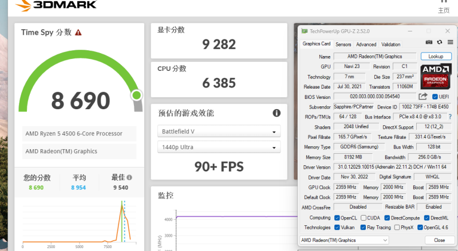
Task: Click the bus interface question mark
Action: coord(450,117)
